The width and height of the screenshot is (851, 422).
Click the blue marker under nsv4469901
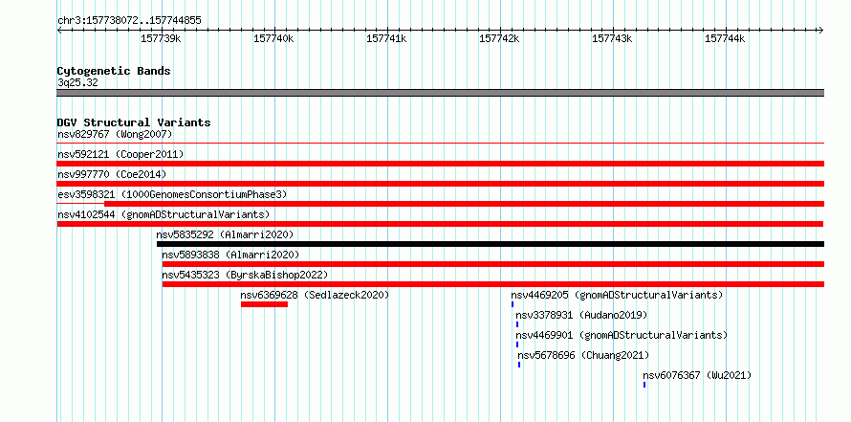[517, 344]
